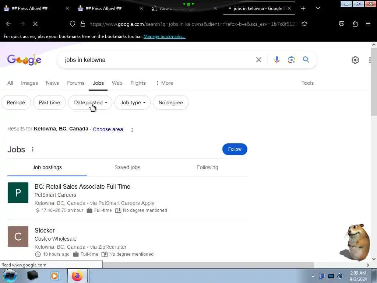Expand the Date posted dropdown
This screenshot has width=377, height=283.
point(90,102)
